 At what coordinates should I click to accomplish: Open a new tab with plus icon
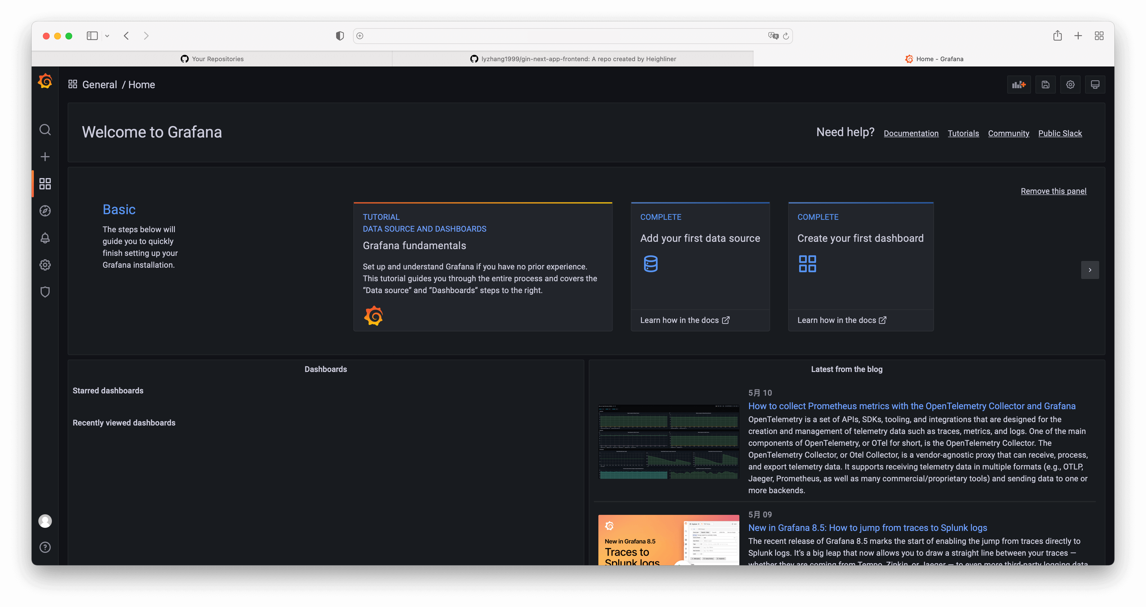coord(1078,36)
